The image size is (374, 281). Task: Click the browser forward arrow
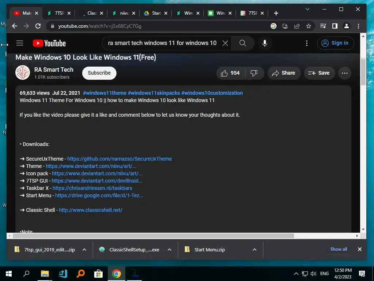click(x=26, y=26)
